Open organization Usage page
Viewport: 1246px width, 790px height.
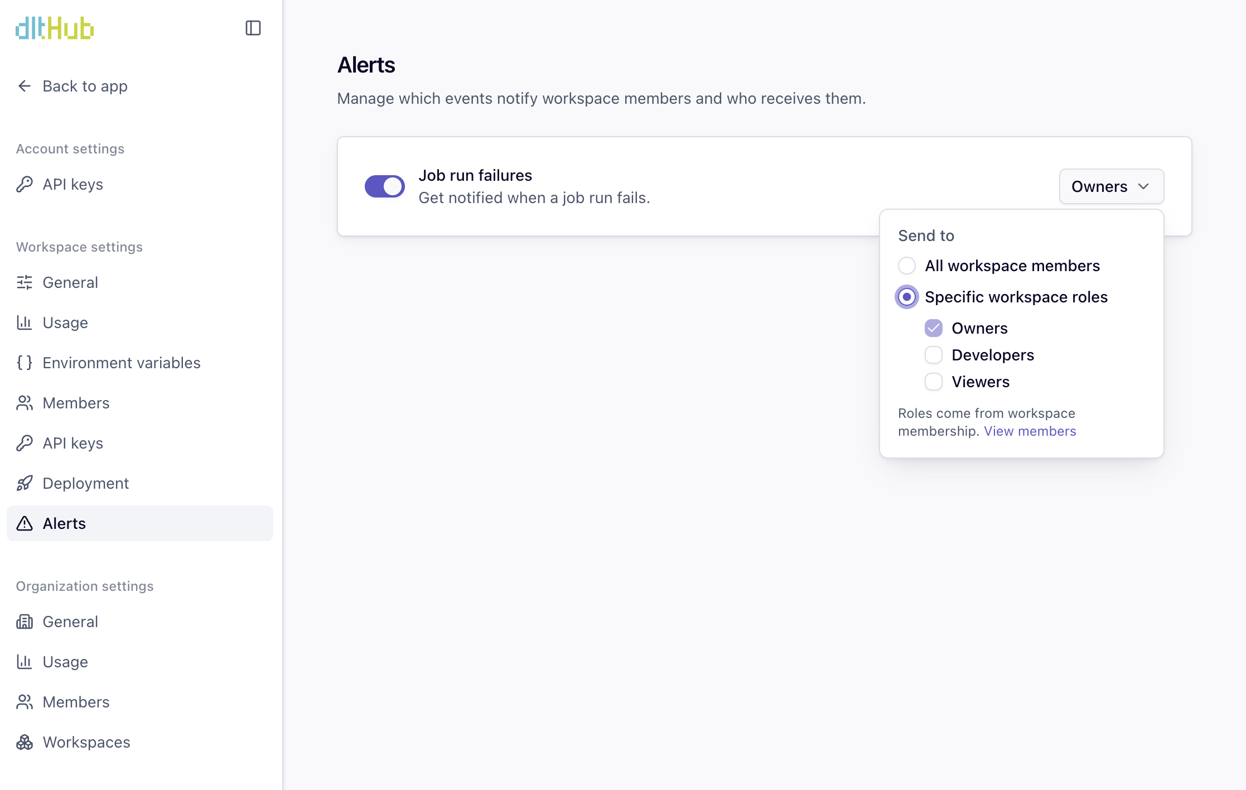(x=140, y=662)
